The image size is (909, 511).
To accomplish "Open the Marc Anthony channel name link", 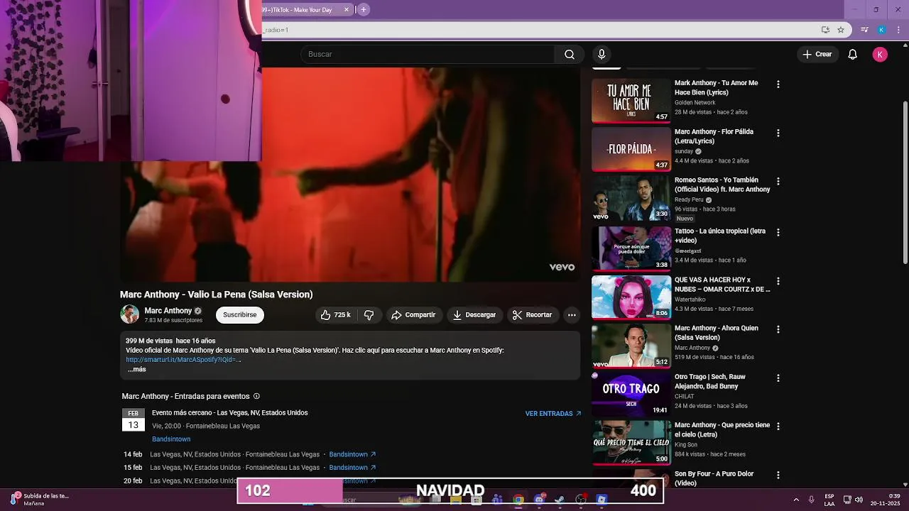I will [168, 311].
